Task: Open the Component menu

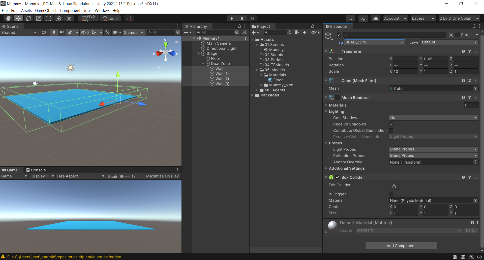Action: click(x=70, y=10)
